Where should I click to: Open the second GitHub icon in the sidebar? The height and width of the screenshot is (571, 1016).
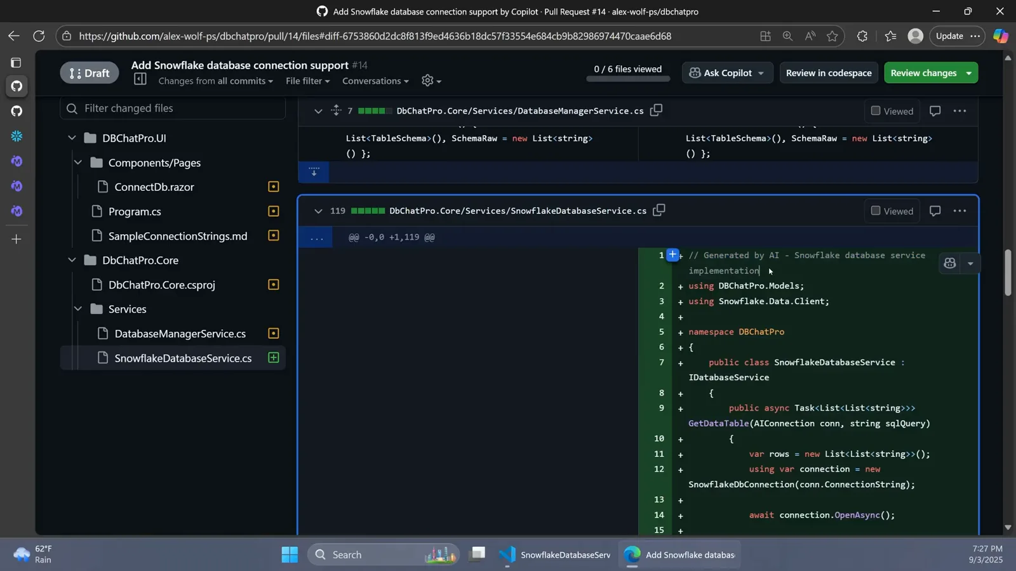(x=17, y=111)
